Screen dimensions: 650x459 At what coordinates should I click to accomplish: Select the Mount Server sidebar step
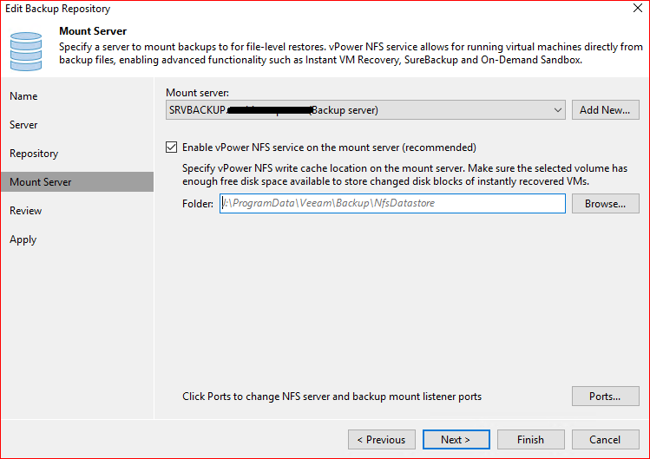tap(41, 182)
